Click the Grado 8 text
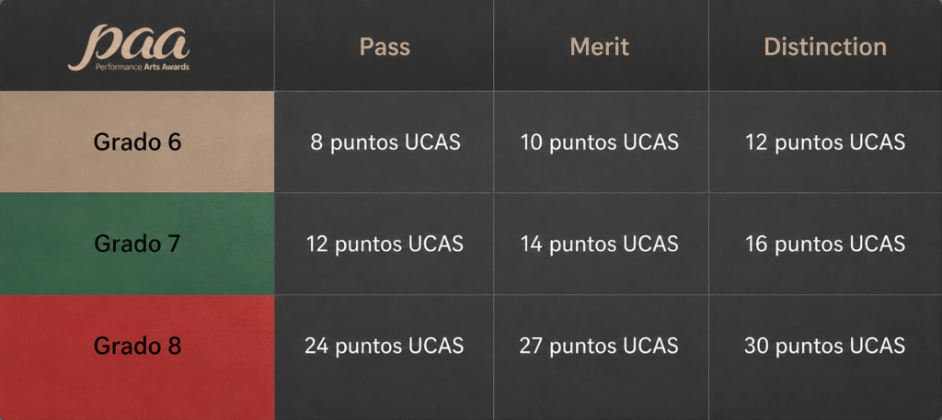 pos(137,346)
